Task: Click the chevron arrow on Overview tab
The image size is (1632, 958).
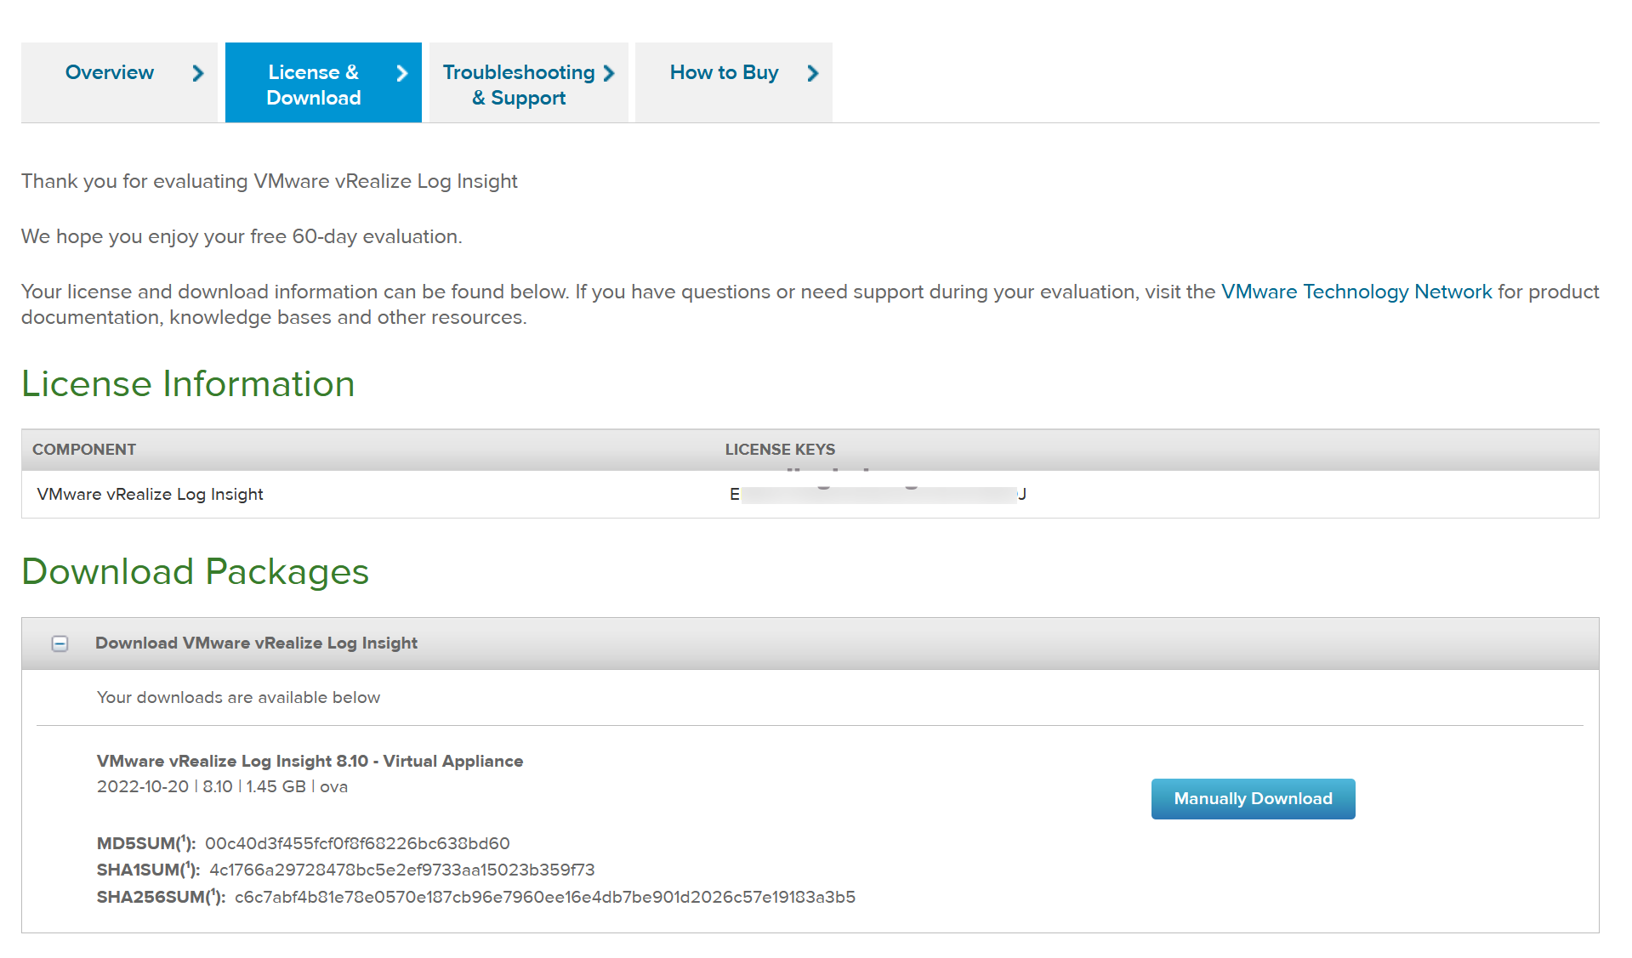Action: (x=198, y=73)
